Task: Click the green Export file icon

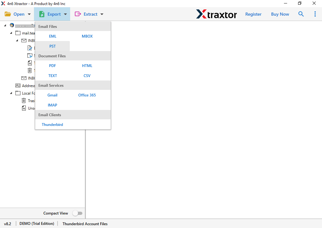Action: (x=42, y=14)
